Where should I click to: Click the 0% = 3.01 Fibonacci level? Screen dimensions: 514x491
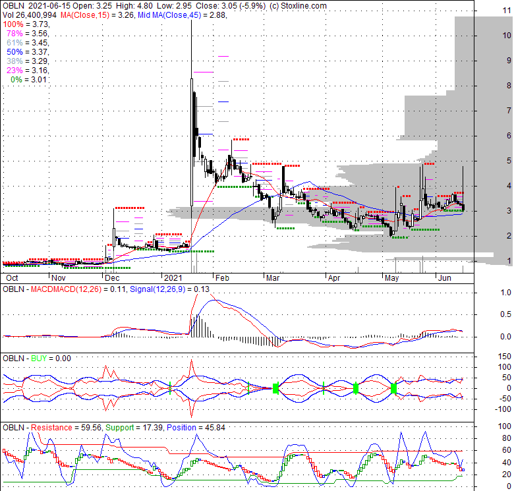[x=30, y=79]
